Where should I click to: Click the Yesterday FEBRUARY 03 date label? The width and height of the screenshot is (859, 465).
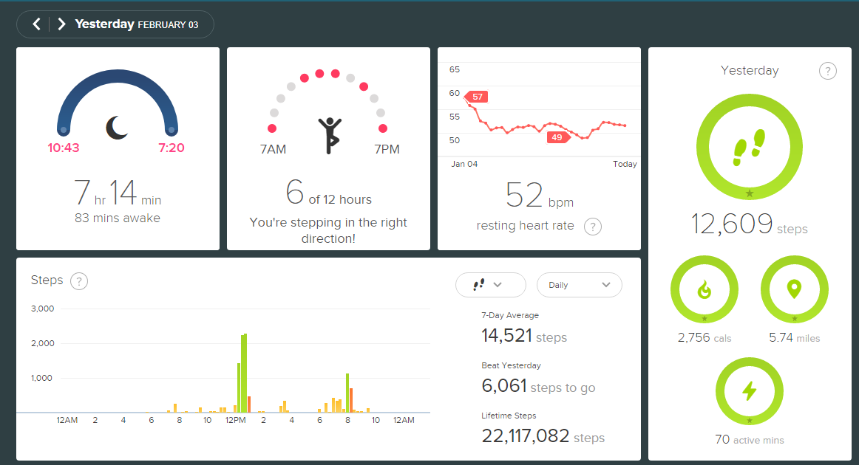(137, 24)
